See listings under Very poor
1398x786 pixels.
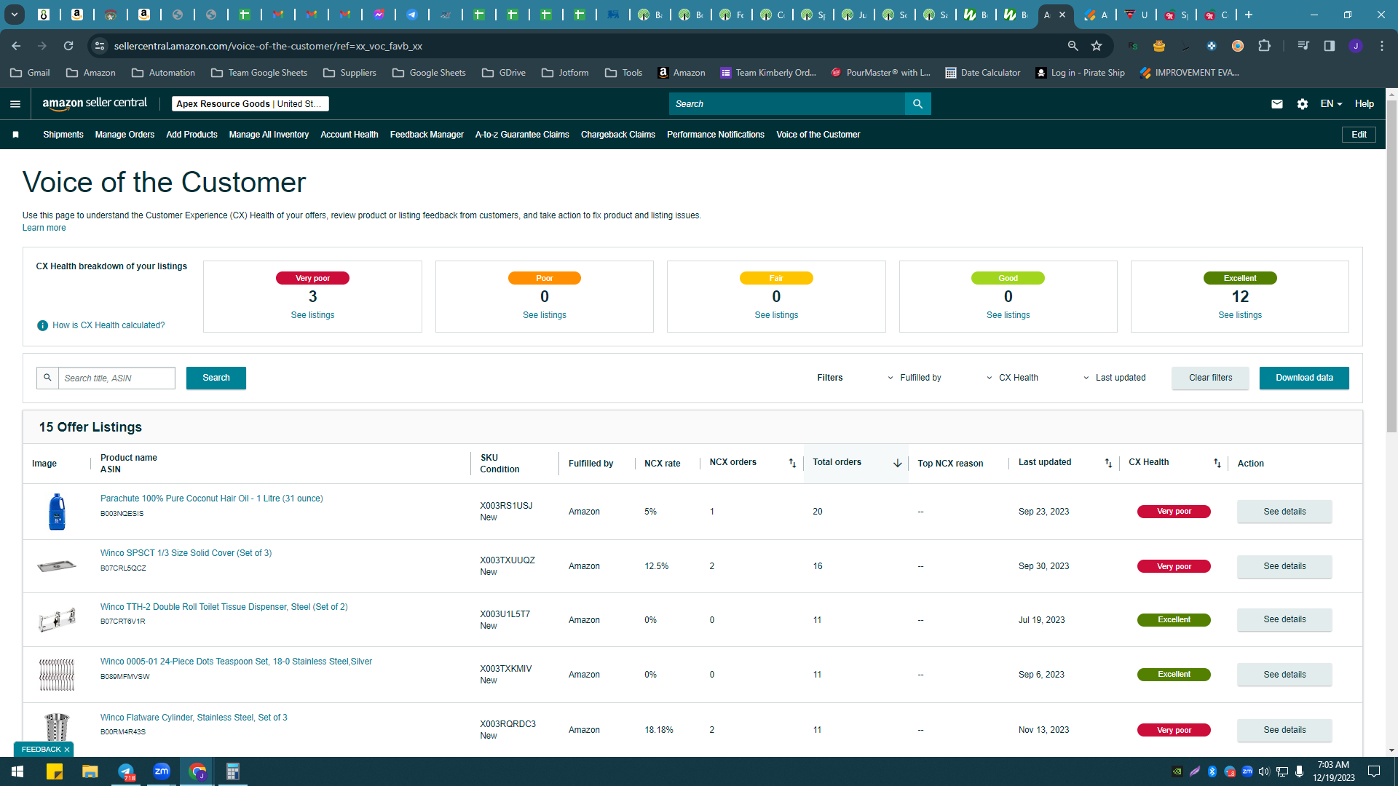click(312, 315)
